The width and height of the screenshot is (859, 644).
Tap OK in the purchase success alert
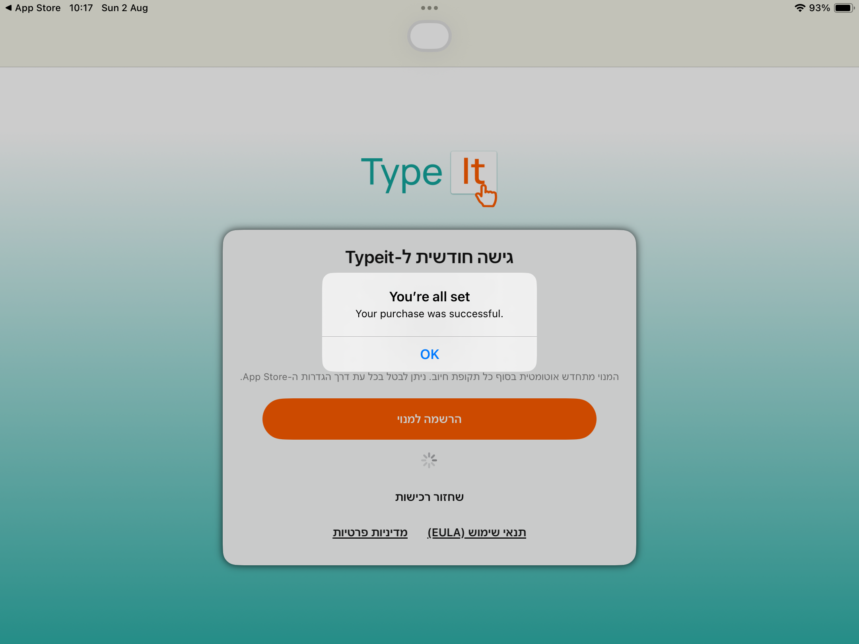429,354
